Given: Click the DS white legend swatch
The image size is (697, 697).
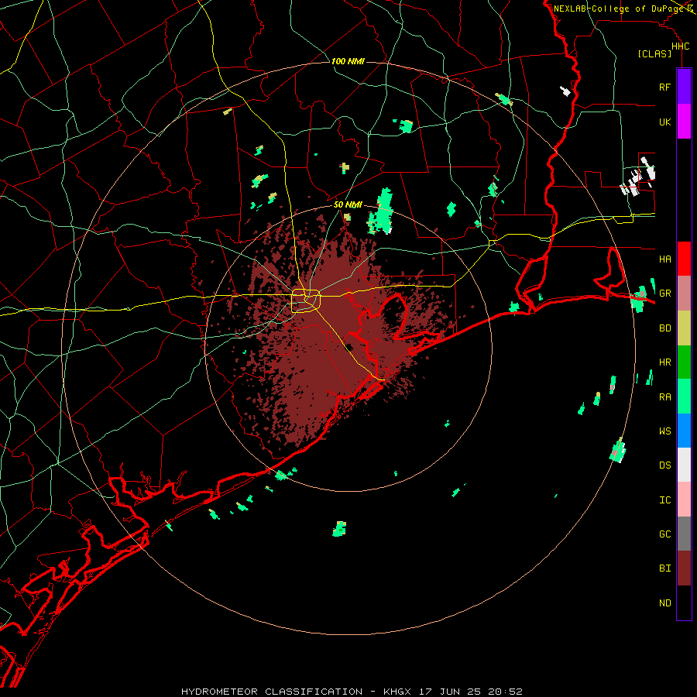Looking at the screenshot, I should (x=684, y=465).
